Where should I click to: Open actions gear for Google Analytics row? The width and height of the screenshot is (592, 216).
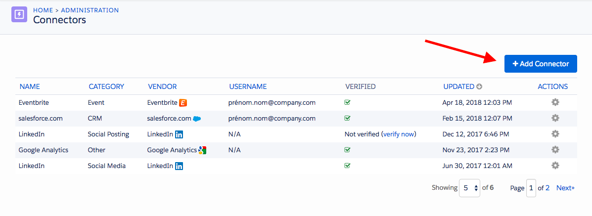click(x=555, y=150)
